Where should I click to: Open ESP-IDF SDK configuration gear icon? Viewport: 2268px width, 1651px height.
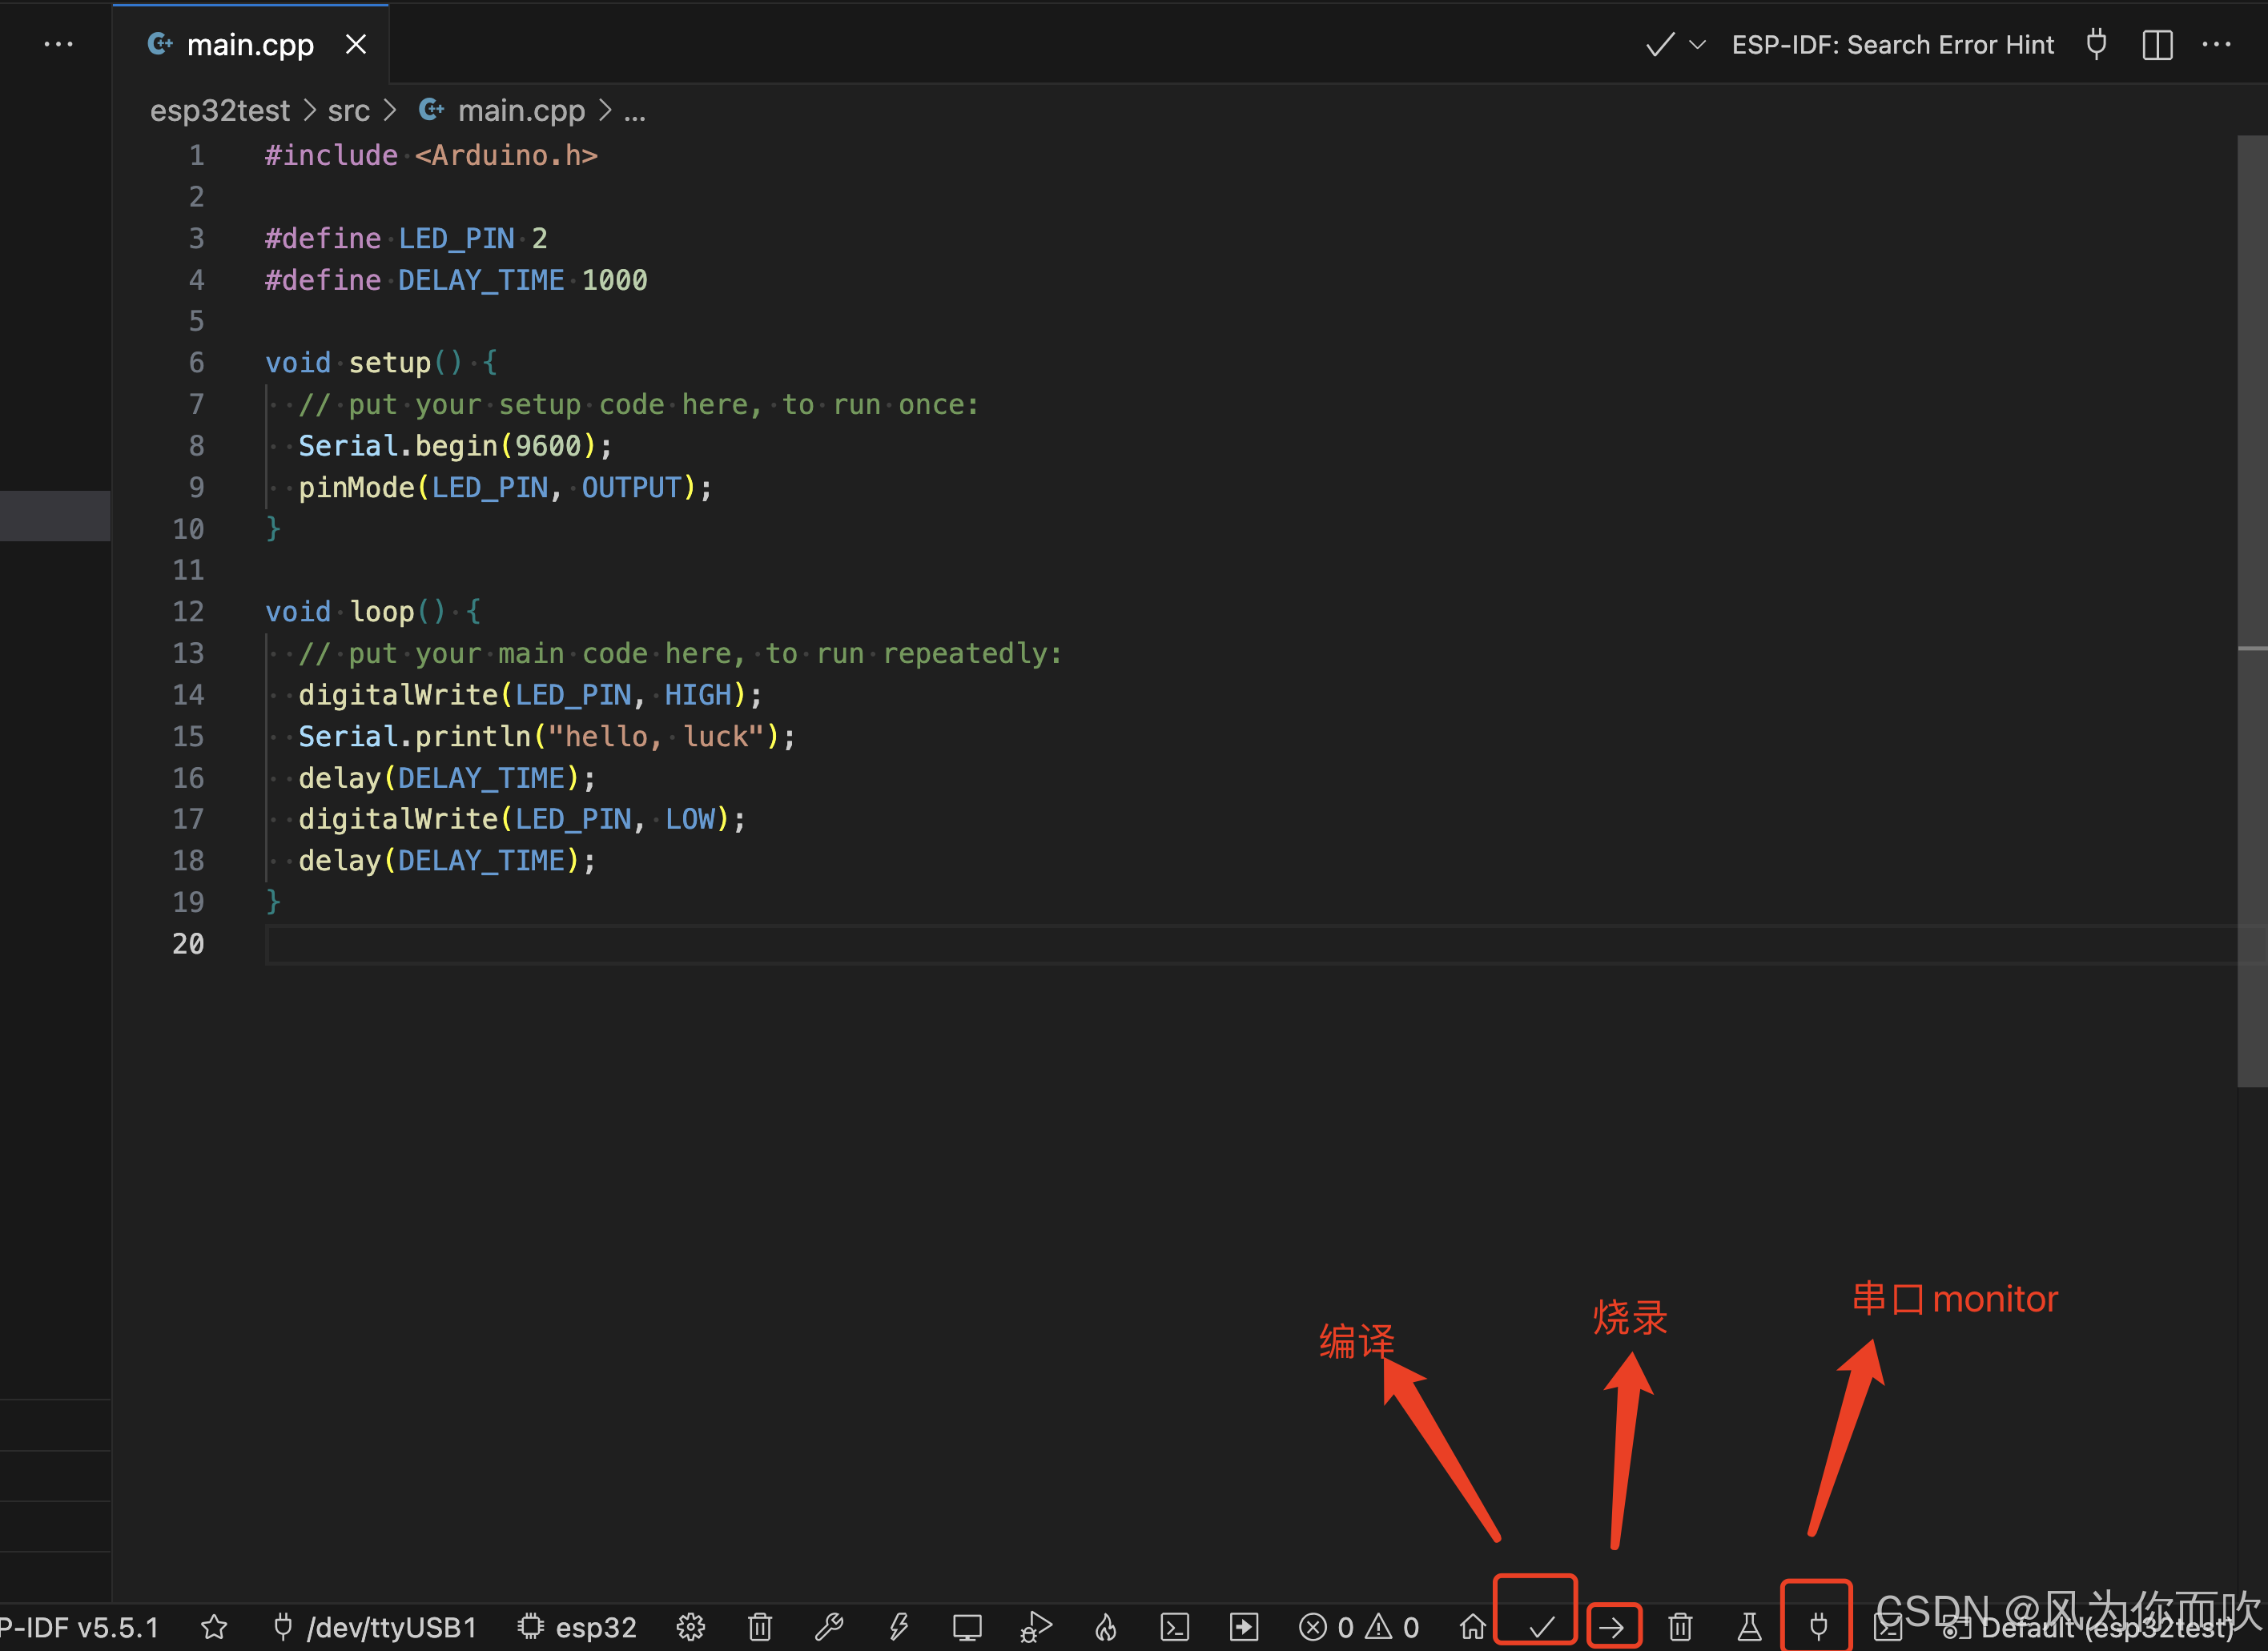coord(690,1627)
